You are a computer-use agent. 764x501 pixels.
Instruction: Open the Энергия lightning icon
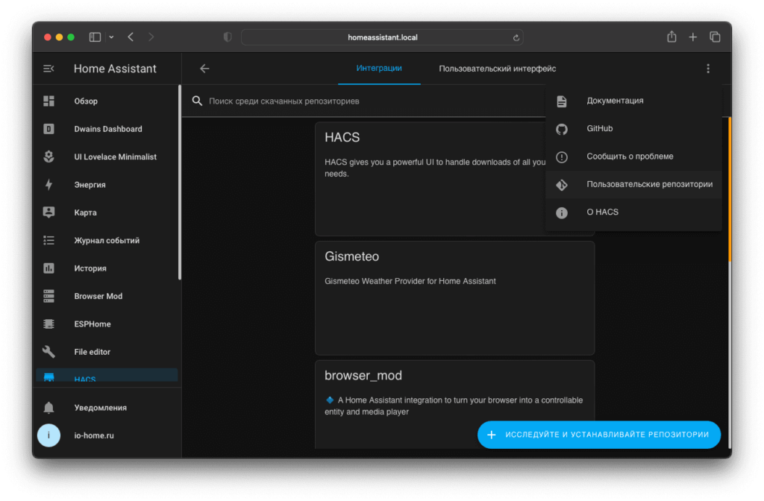click(x=48, y=185)
